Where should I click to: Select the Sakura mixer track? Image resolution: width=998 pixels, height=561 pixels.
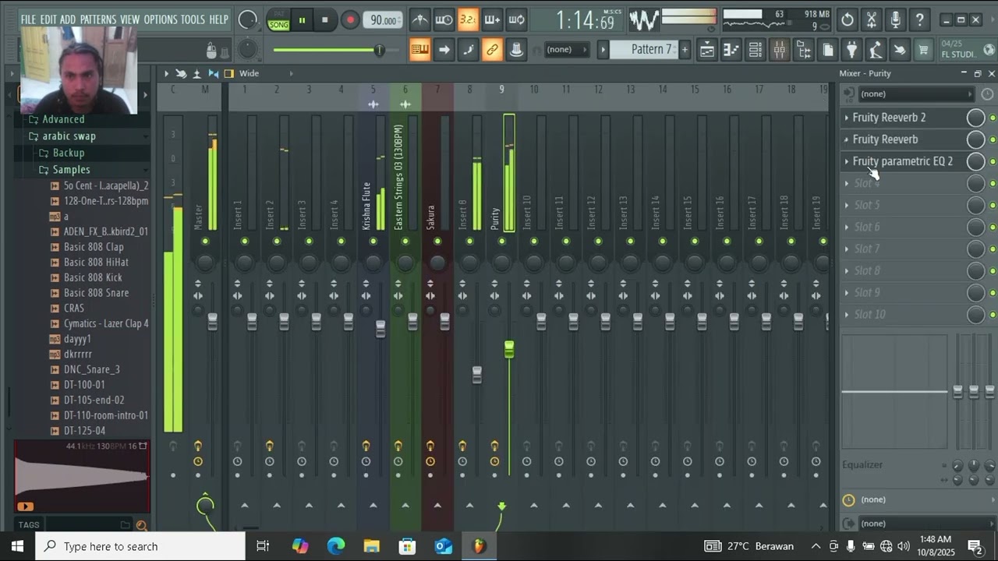click(x=430, y=217)
